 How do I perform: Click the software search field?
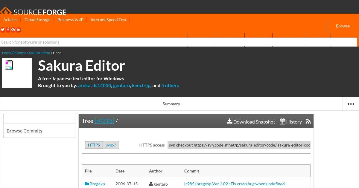coord(178,42)
